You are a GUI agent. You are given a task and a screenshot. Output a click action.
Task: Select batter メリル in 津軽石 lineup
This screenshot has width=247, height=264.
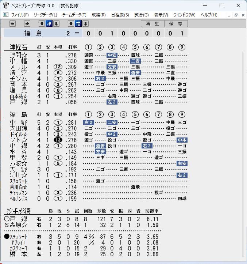[18, 67]
